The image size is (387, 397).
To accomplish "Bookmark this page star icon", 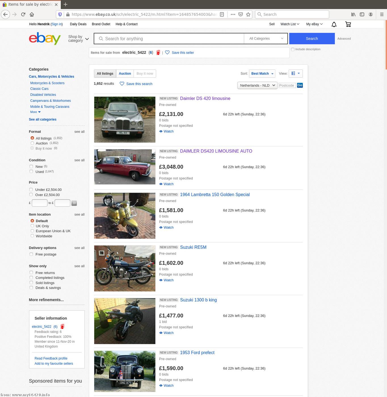I will point(248,14).
